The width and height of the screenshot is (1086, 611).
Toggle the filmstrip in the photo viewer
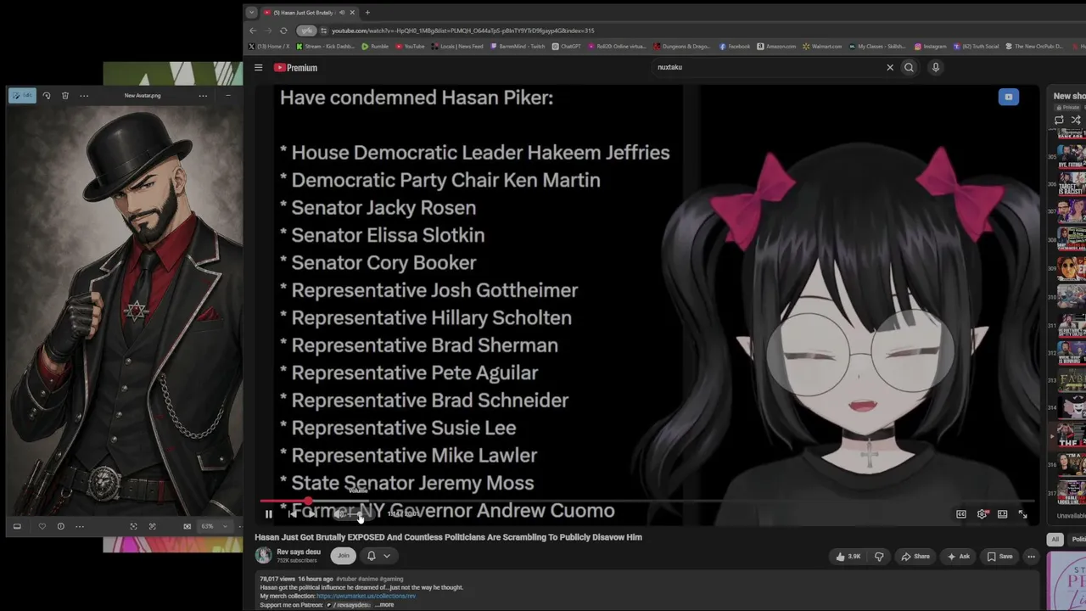click(x=17, y=526)
